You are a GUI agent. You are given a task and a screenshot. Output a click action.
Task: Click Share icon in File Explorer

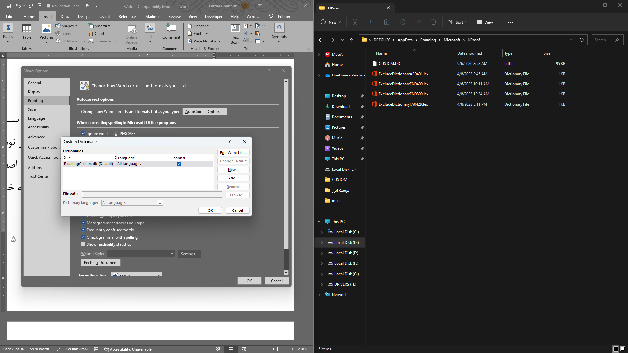tap(418, 22)
